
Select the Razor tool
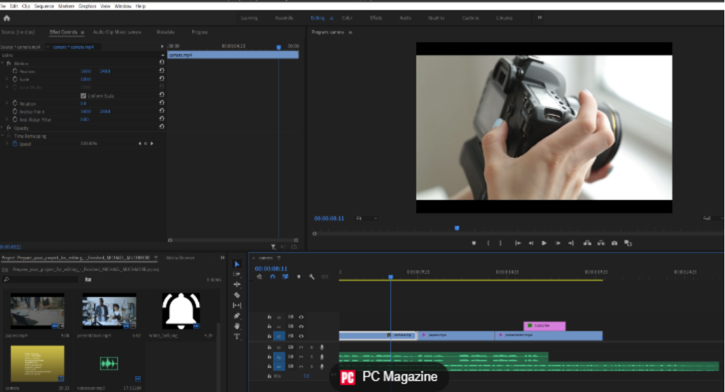click(236, 294)
